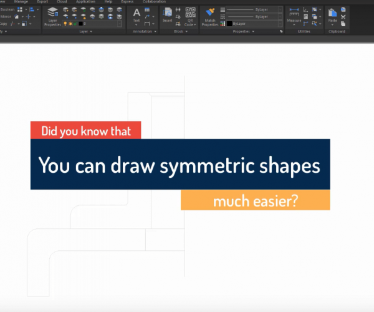
Task: Click the Mirror label button
Action: [x=6, y=17]
